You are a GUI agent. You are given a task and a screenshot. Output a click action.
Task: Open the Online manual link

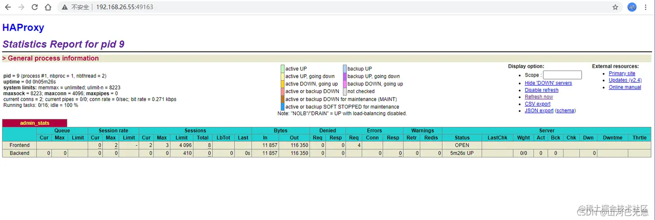point(625,87)
